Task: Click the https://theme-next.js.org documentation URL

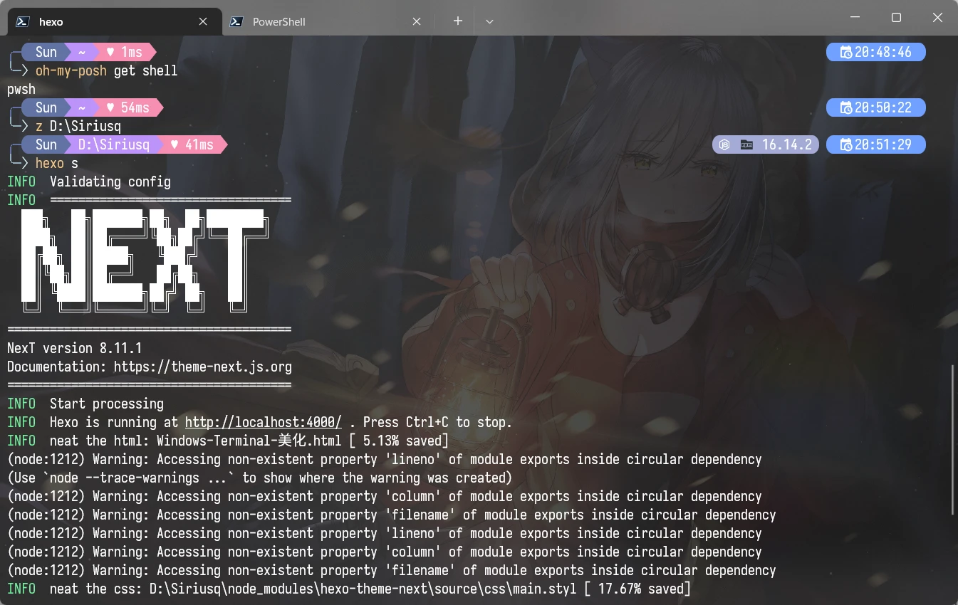Action: 203,367
